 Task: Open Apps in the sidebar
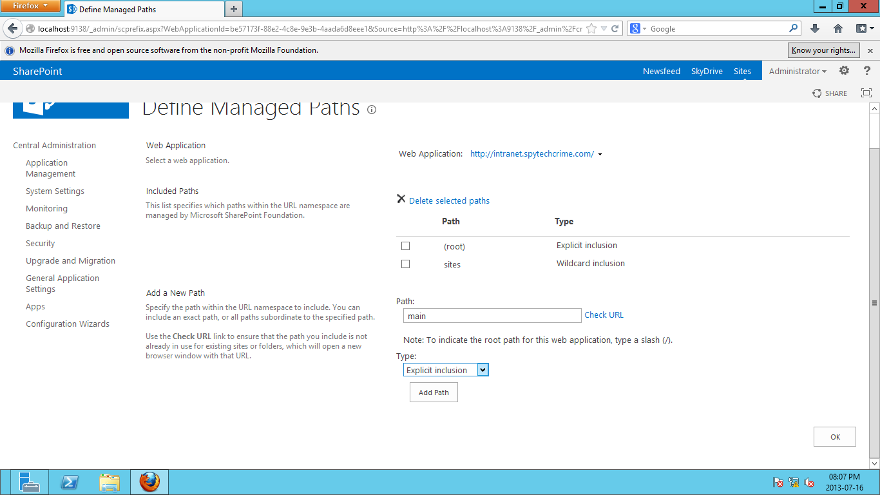(35, 307)
